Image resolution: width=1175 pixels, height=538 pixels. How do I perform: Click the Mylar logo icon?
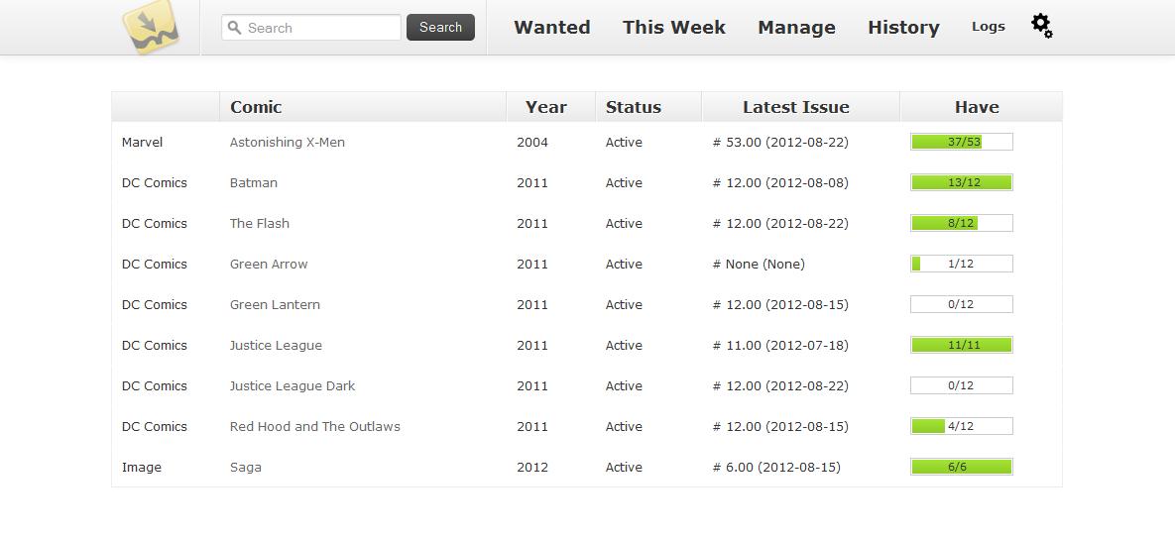point(151,27)
